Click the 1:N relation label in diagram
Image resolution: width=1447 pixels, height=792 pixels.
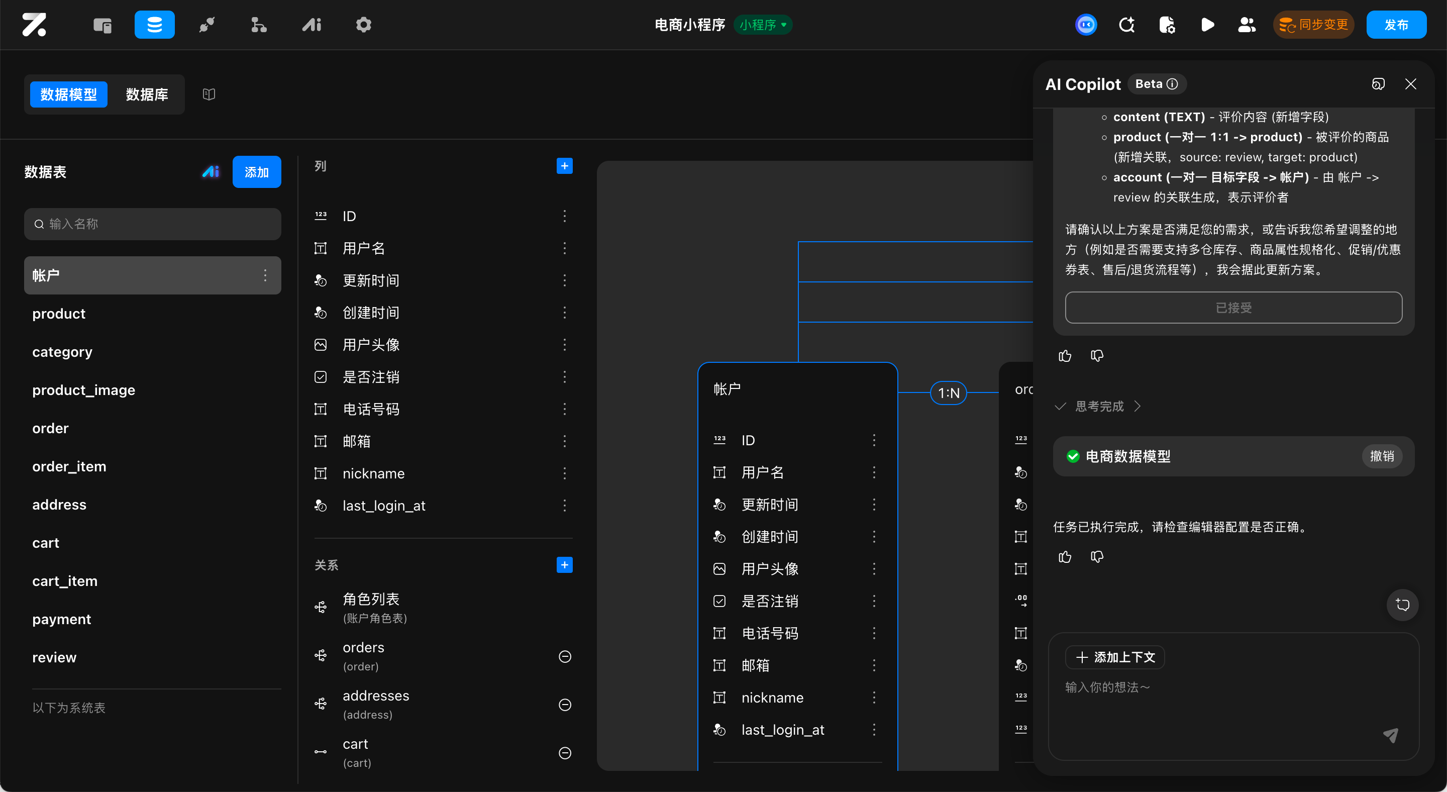[x=949, y=392]
